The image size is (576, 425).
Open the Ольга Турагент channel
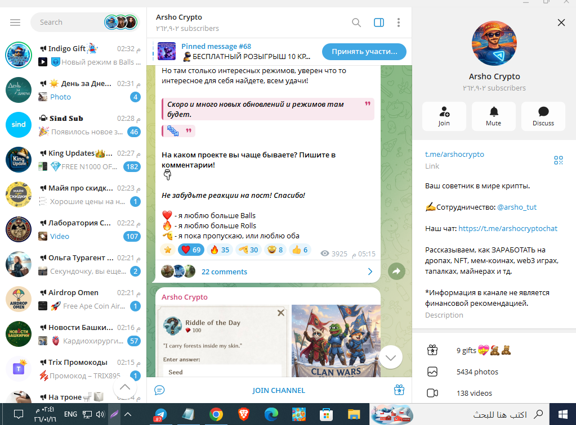73,264
